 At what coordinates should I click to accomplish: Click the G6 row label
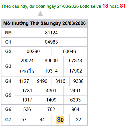[8, 109]
